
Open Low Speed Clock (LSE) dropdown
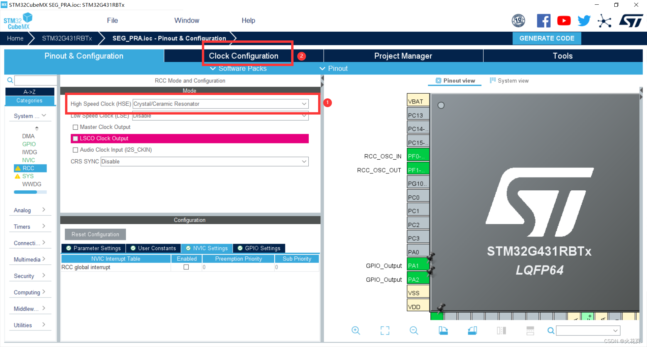point(220,116)
